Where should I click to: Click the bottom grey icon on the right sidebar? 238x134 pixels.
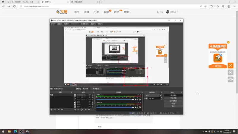tap(230, 80)
